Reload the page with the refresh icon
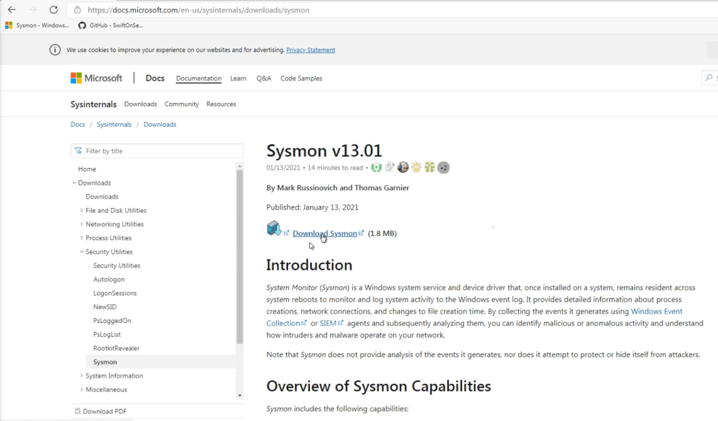Image resolution: width=718 pixels, height=421 pixels. 54,10
